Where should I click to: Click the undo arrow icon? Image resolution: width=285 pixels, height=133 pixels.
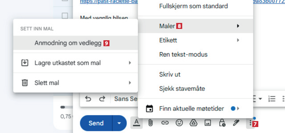pyautogui.click(x=88, y=99)
